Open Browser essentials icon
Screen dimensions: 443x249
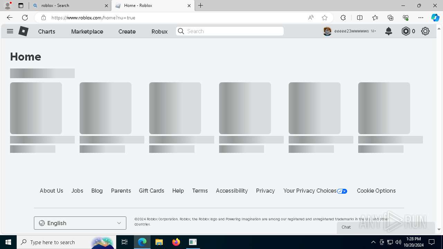pos(406,18)
